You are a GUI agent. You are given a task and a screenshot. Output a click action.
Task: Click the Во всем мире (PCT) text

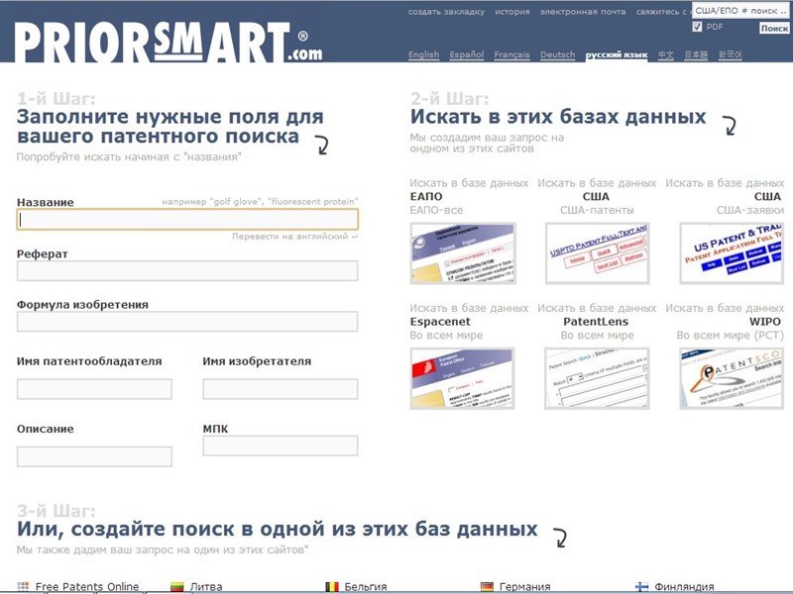pyautogui.click(x=730, y=336)
